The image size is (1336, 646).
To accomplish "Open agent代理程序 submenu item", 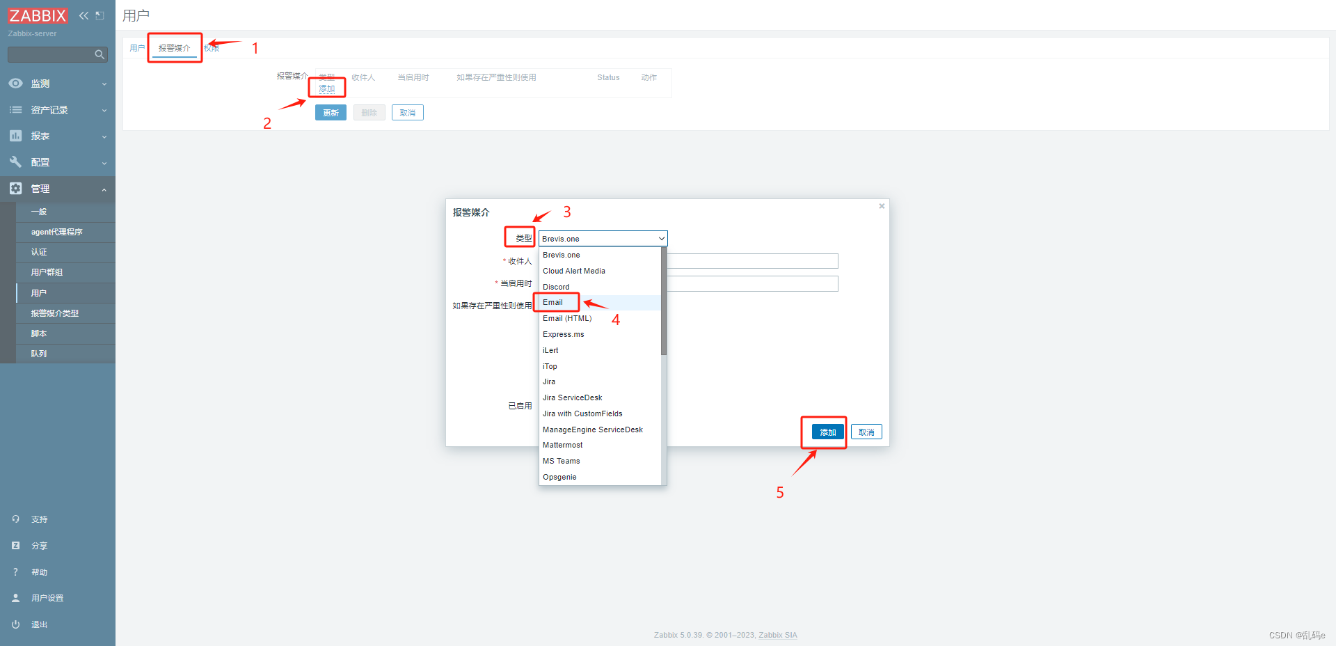I will tap(65, 232).
